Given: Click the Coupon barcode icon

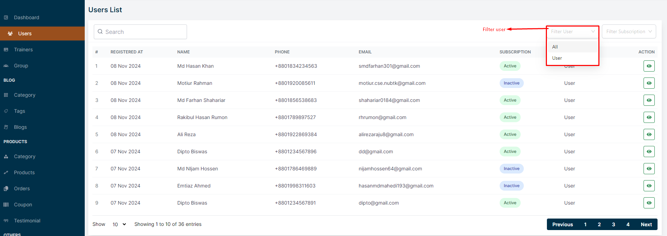Looking at the screenshot, I should (x=6, y=205).
